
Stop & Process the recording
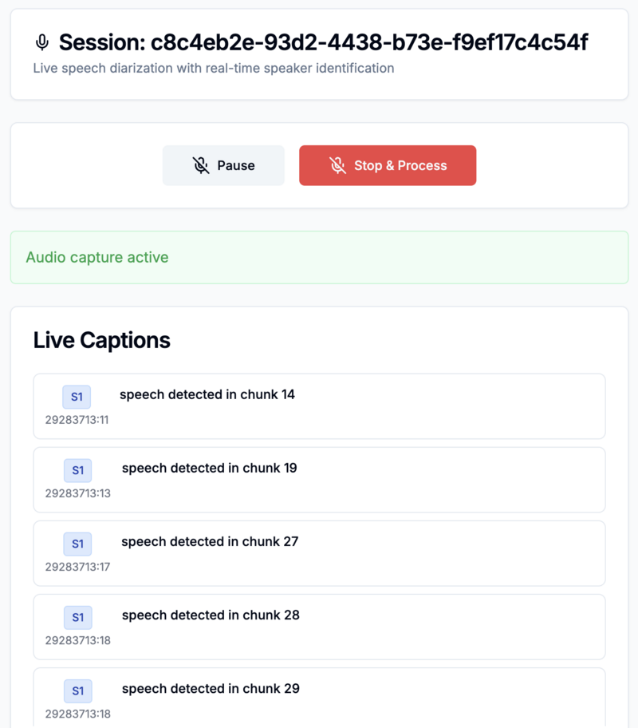pos(388,165)
